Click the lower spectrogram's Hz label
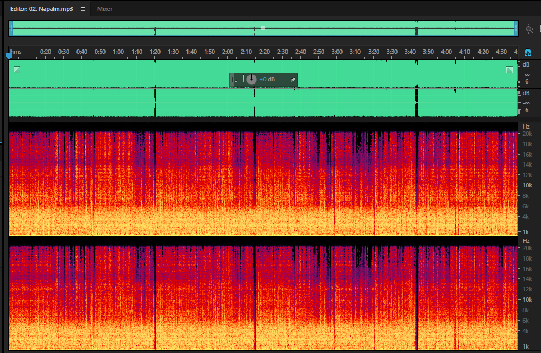The image size is (541, 353). click(x=526, y=241)
